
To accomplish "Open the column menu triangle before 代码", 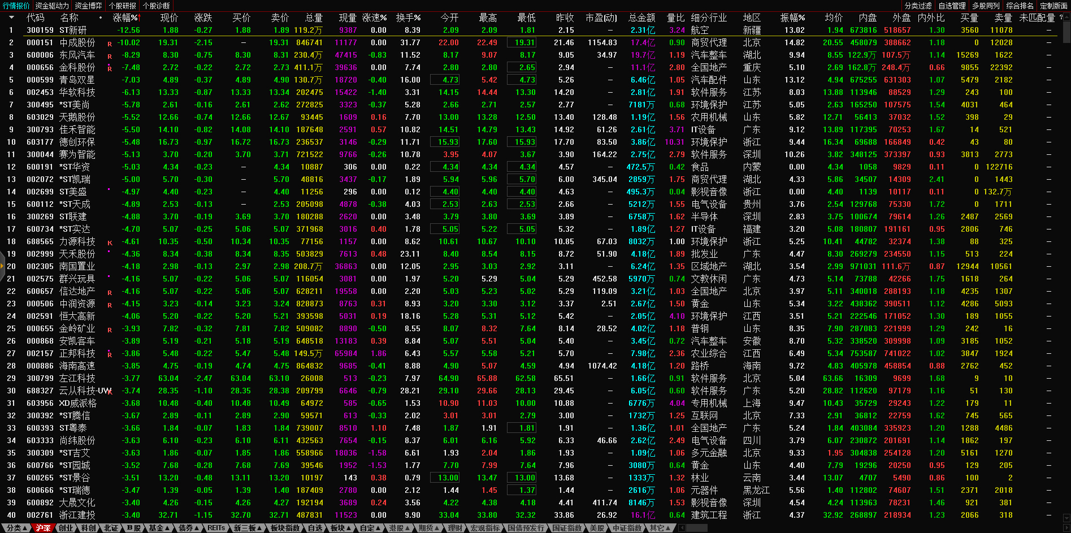I will [x=11, y=18].
